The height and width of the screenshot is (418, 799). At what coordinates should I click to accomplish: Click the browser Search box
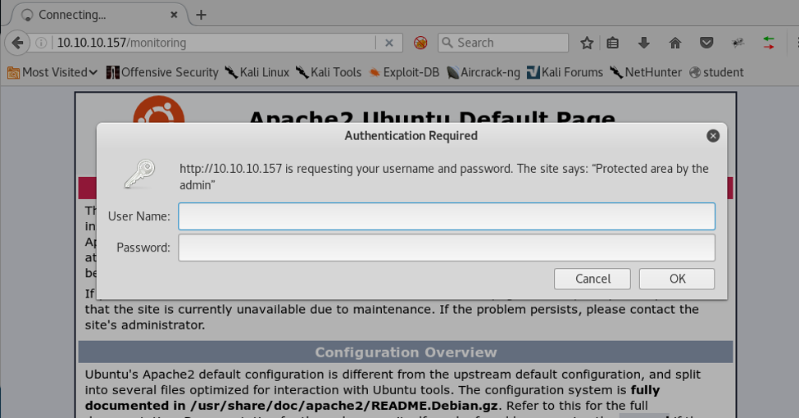pos(510,43)
